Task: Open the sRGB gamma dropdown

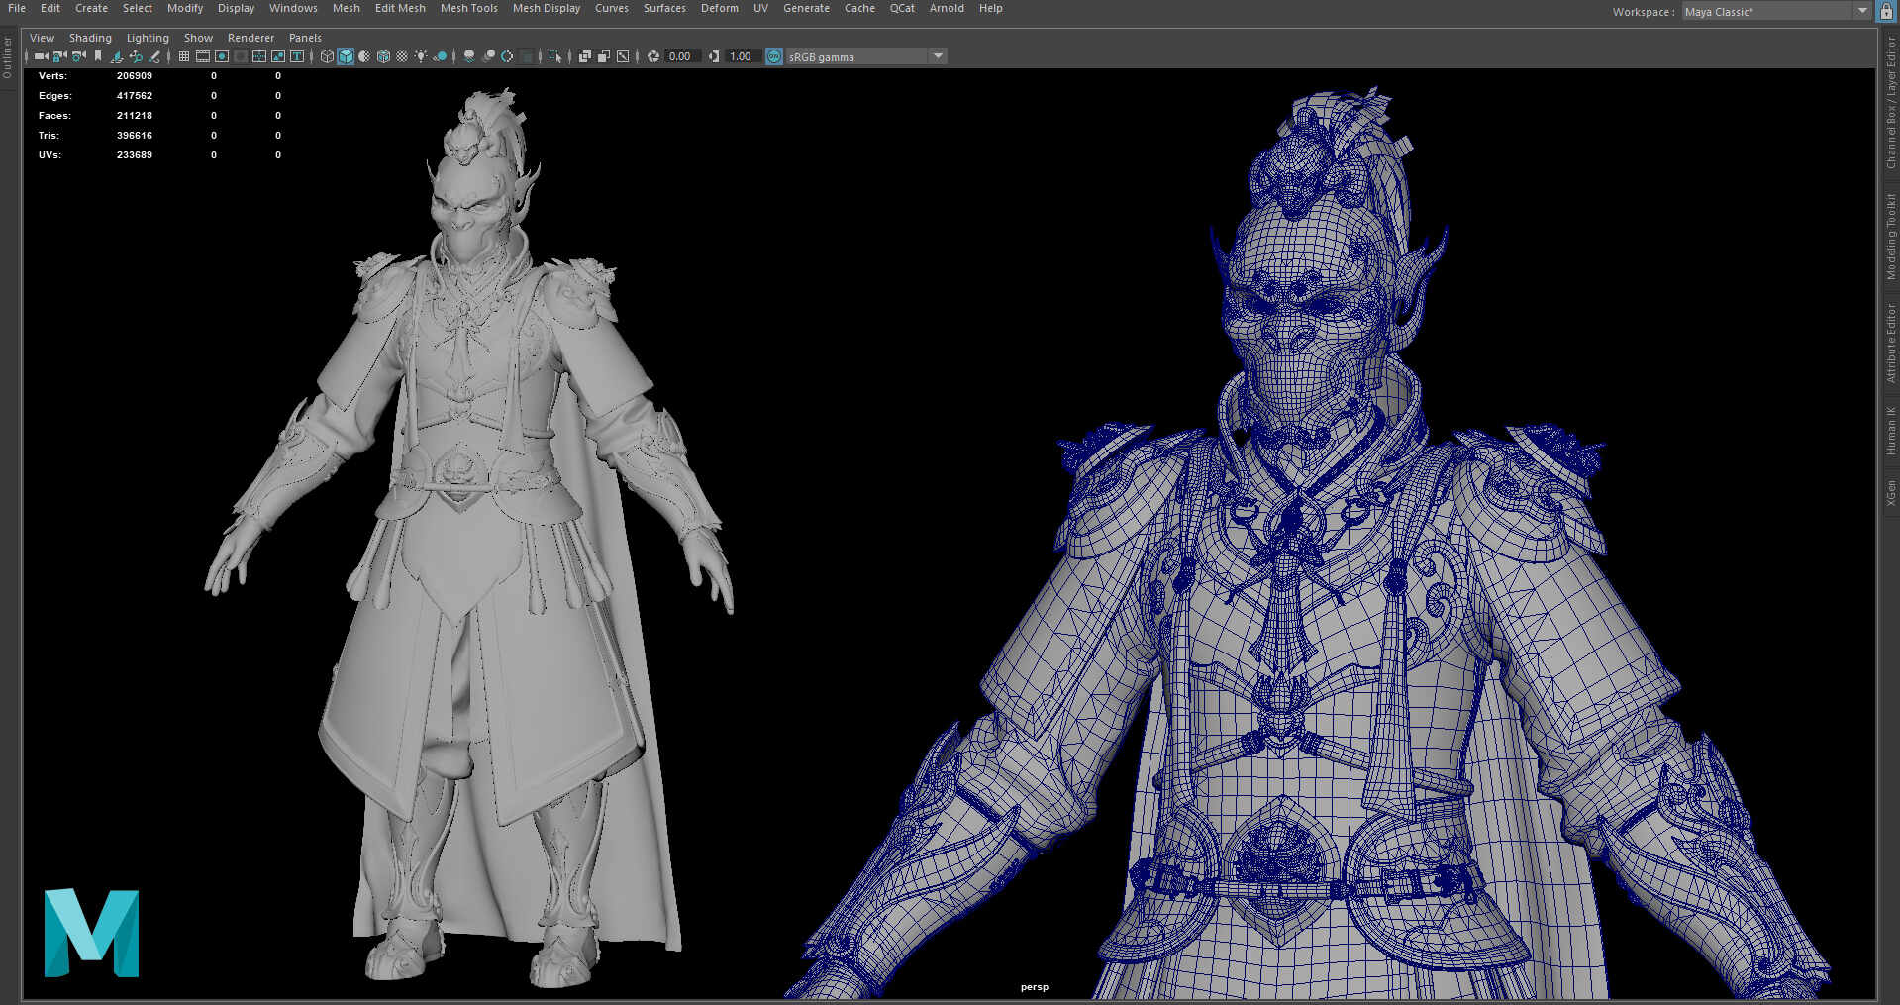Action: click(x=866, y=56)
